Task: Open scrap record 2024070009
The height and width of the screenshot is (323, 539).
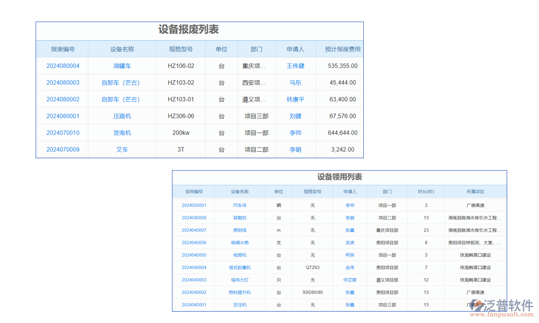Action: coord(62,149)
